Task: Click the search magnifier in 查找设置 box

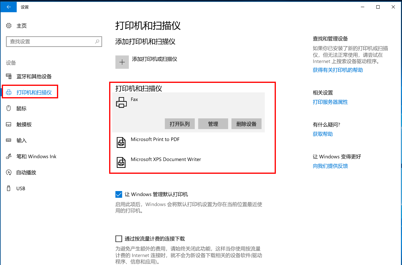Action: [97, 42]
